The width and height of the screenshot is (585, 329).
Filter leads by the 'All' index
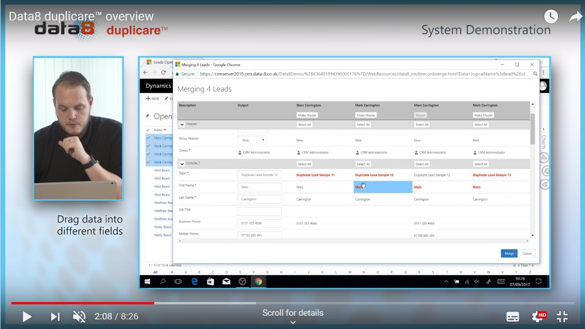pyautogui.click(x=155, y=272)
